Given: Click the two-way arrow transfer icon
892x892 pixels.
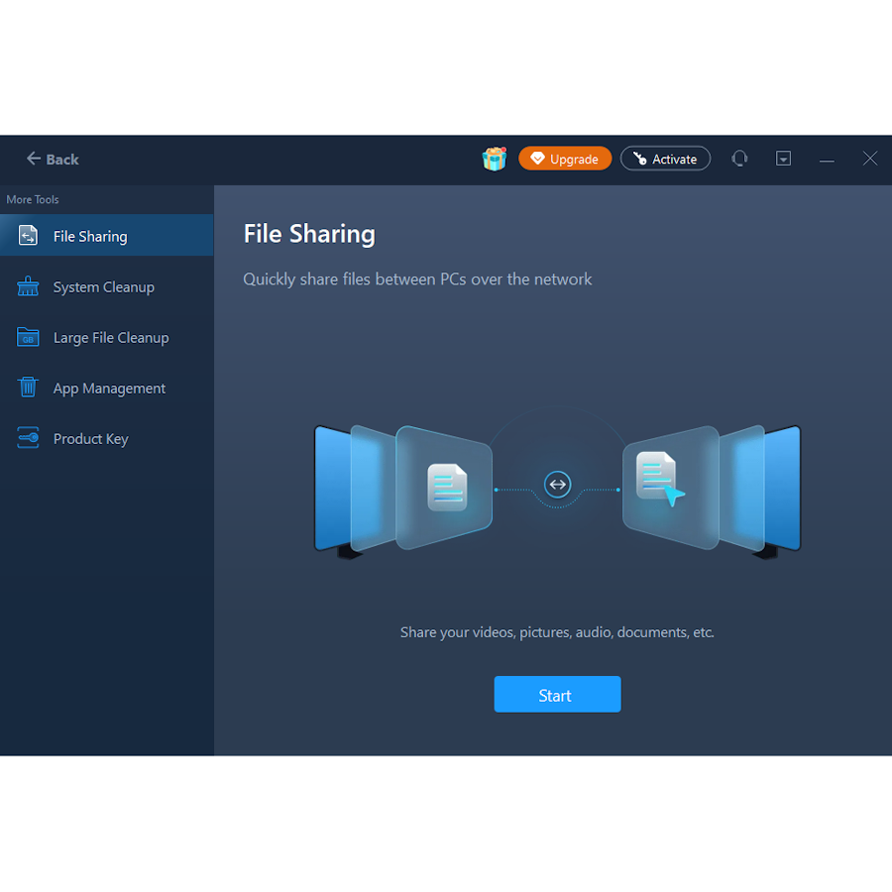Looking at the screenshot, I should (x=558, y=485).
